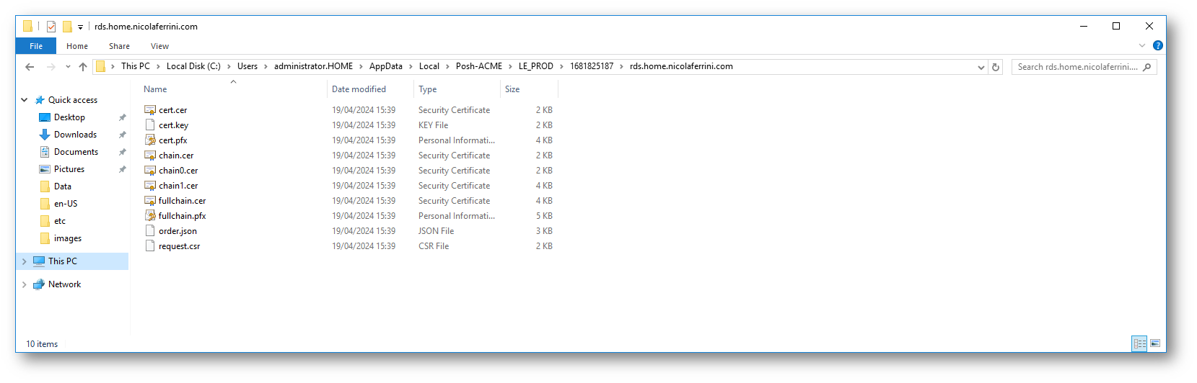Select the chain0.cer file icon

(150, 171)
